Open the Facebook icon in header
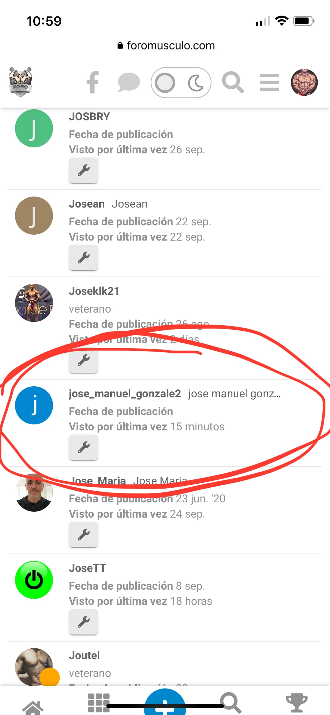 click(93, 82)
